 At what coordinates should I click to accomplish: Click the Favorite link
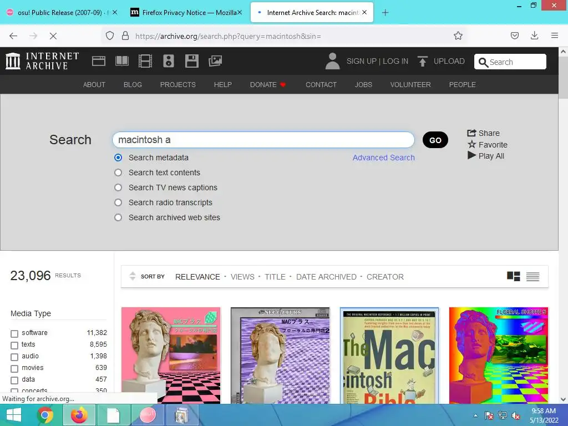point(488,145)
